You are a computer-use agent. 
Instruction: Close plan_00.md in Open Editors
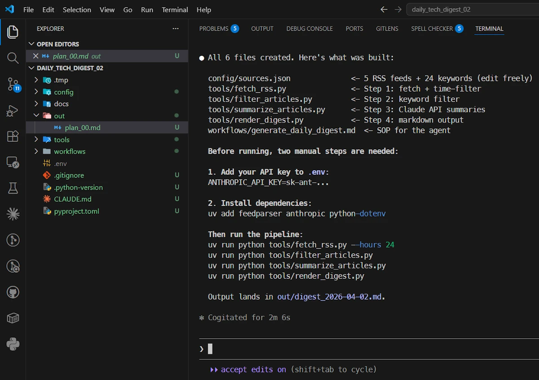(36, 56)
